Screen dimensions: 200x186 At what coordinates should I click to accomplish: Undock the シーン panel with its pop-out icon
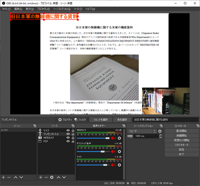click(35, 126)
